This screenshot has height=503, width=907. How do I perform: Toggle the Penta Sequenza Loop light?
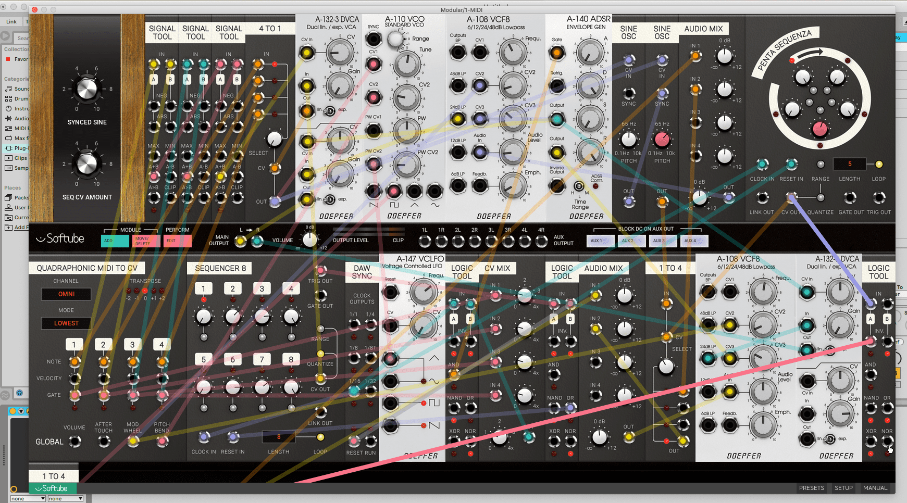pyautogui.click(x=879, y=165)
